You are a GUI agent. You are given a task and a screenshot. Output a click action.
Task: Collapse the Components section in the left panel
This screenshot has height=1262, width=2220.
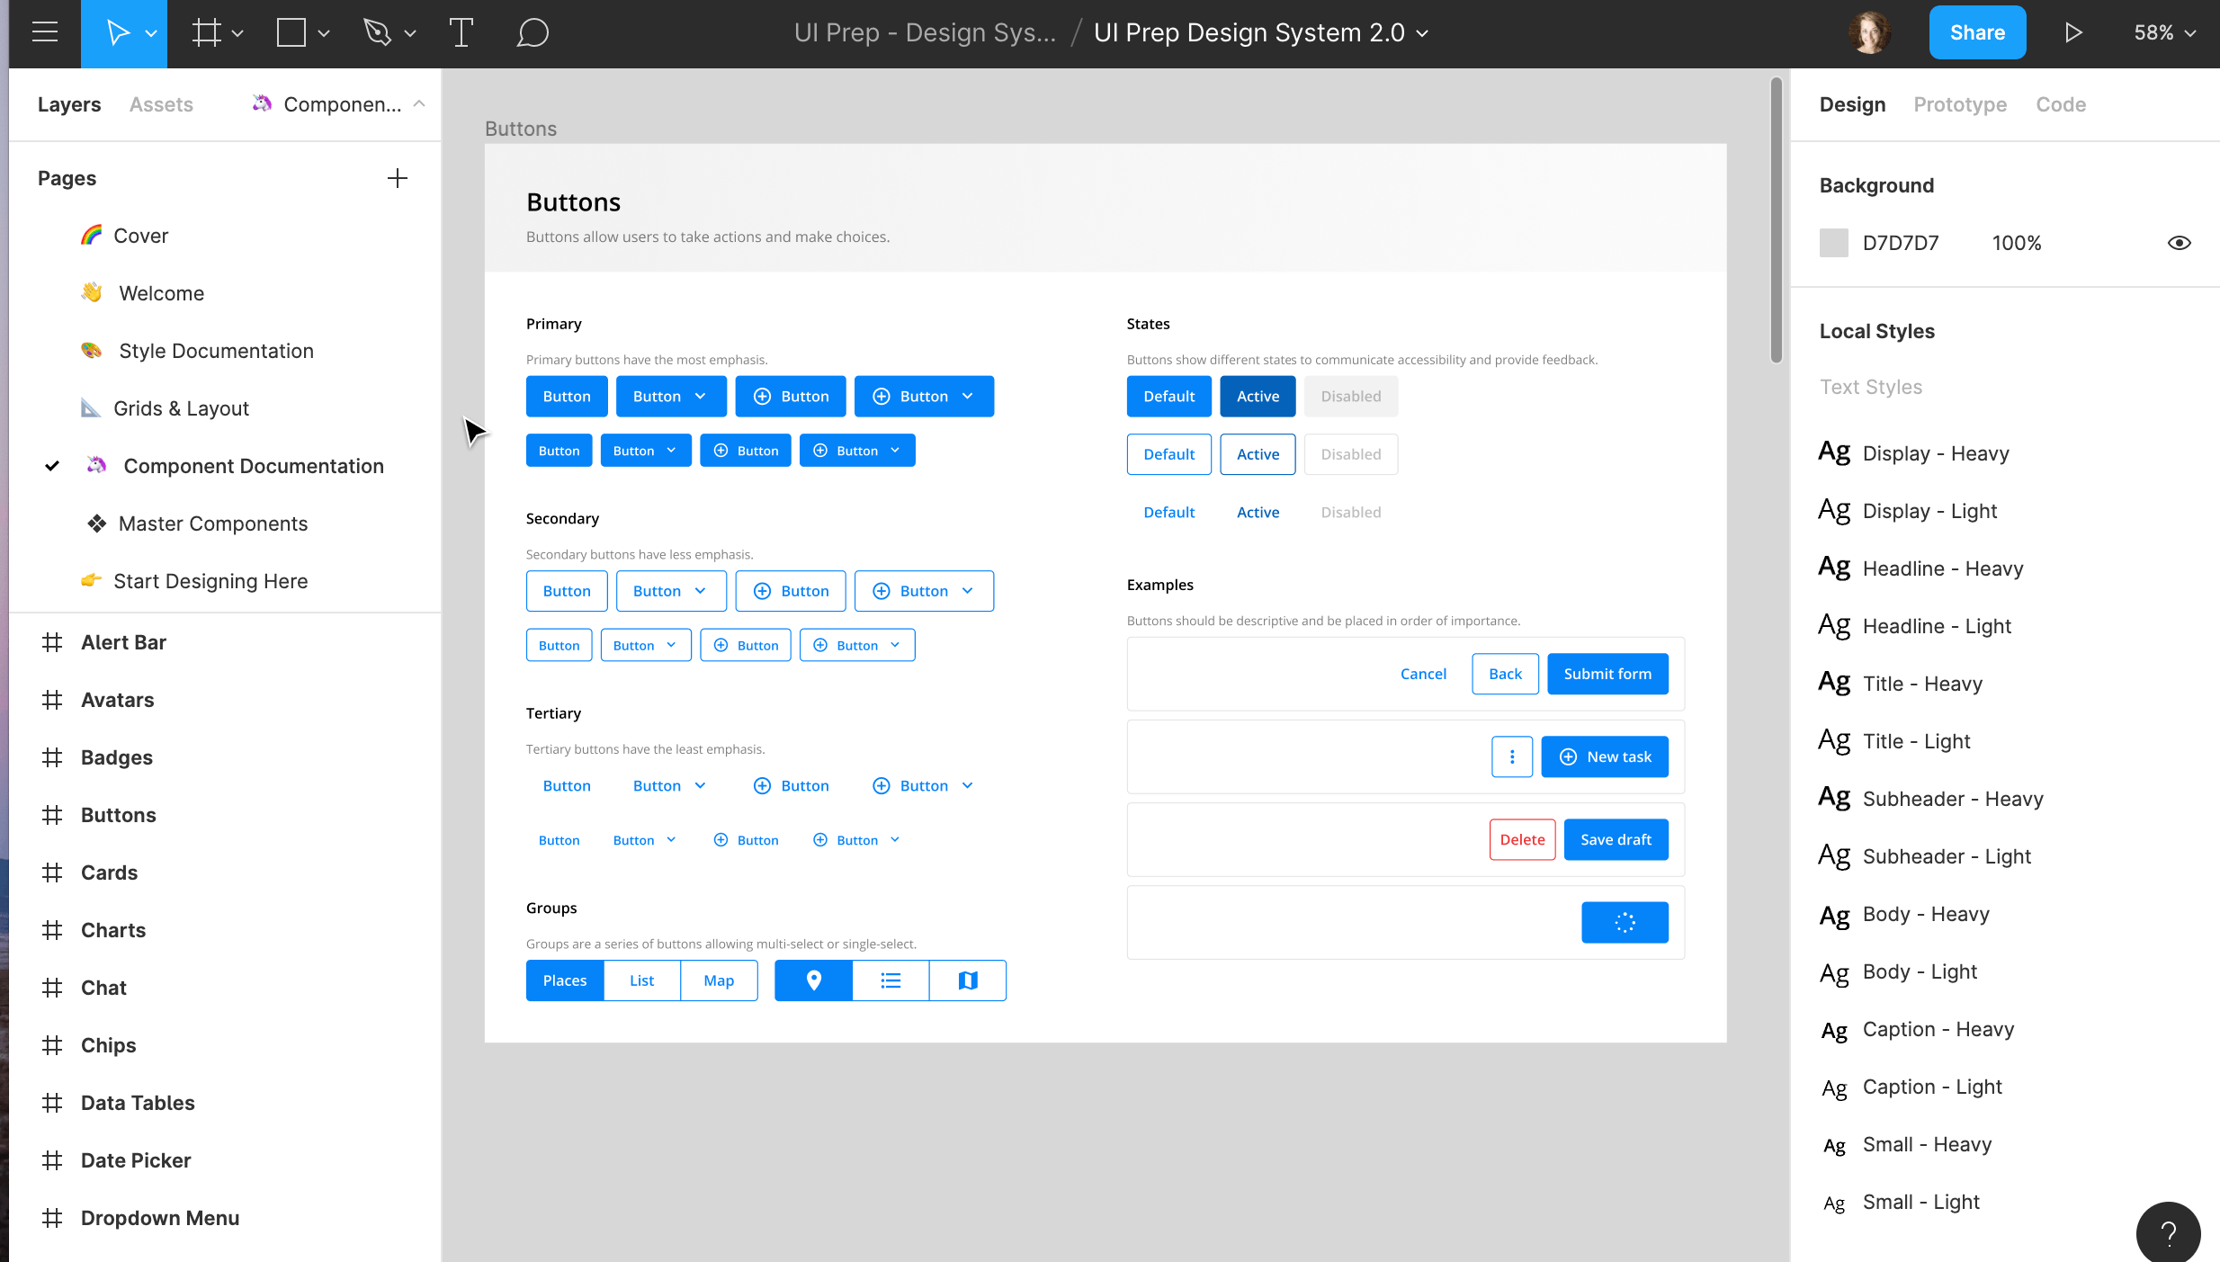pyautogui.click(x=419, y=103)
